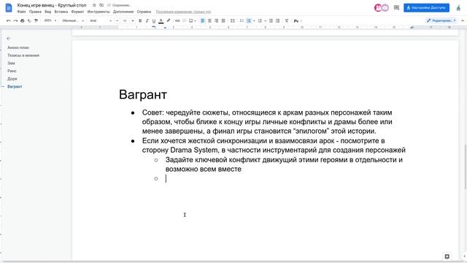Jump to 'Зам' outline heading

click(11, 63)
